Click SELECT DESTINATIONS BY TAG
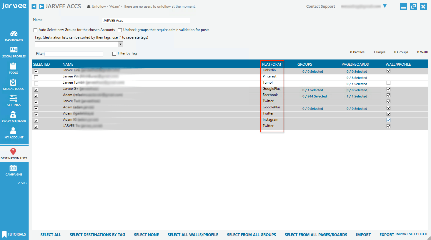Screen dimensions: 431x240 (97, 235)
